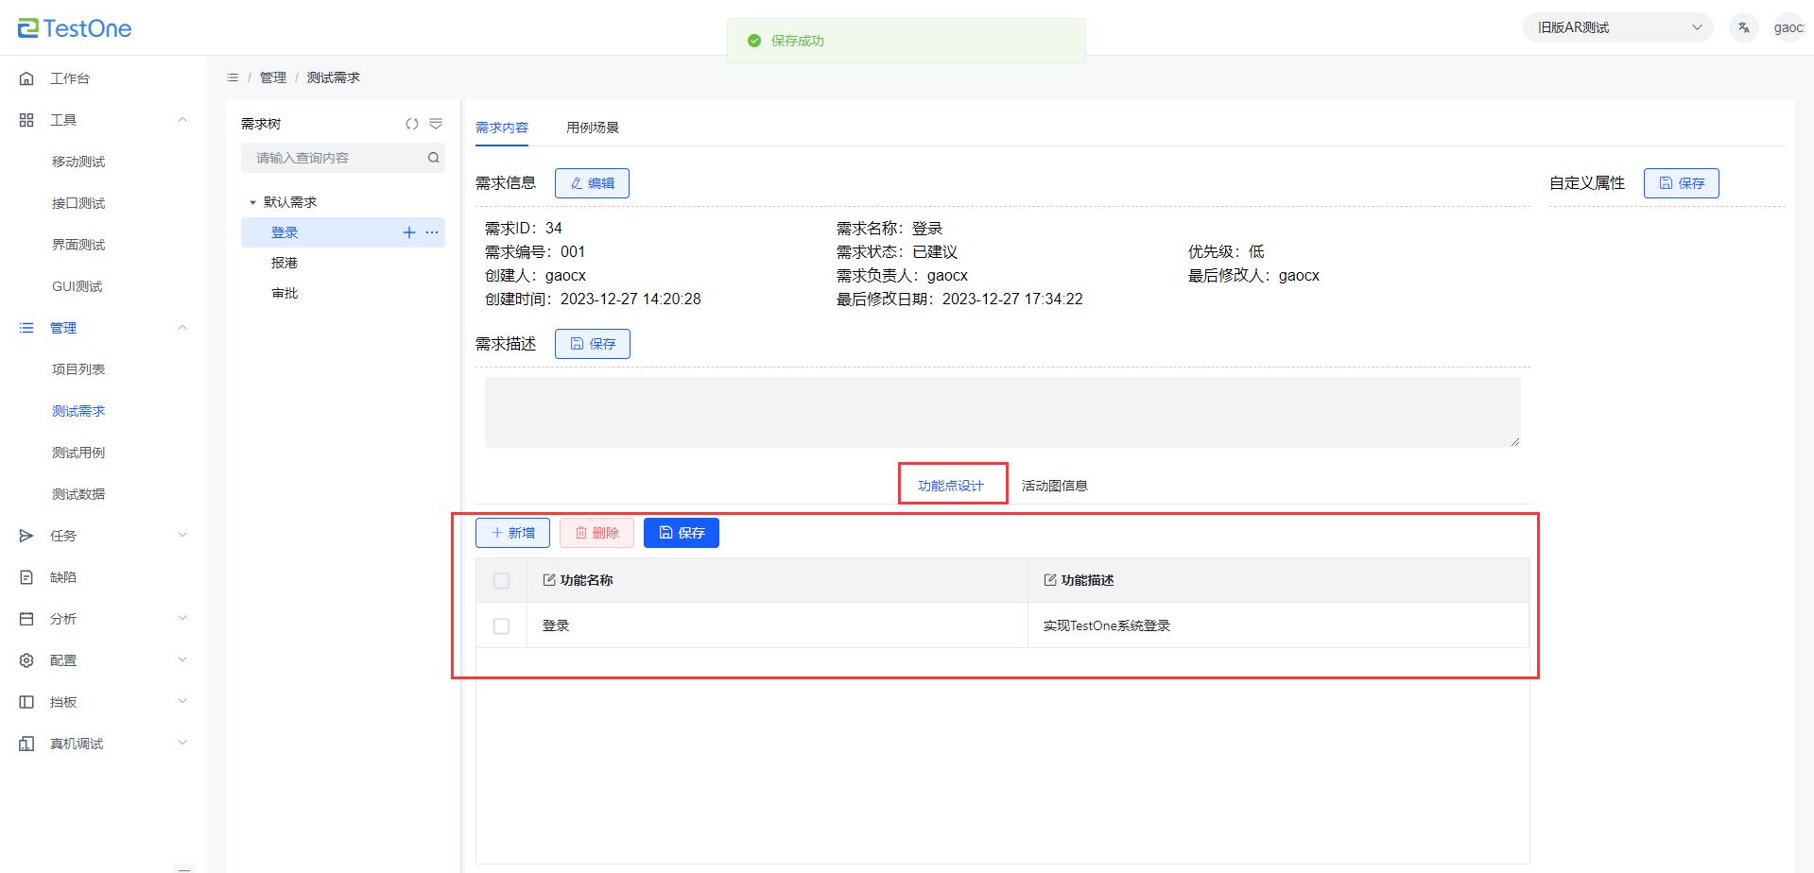Open the more options ellipsis on 登录 node
Image resolution: width=1814 pixels, height=873 pixels.
pos(432,232)
